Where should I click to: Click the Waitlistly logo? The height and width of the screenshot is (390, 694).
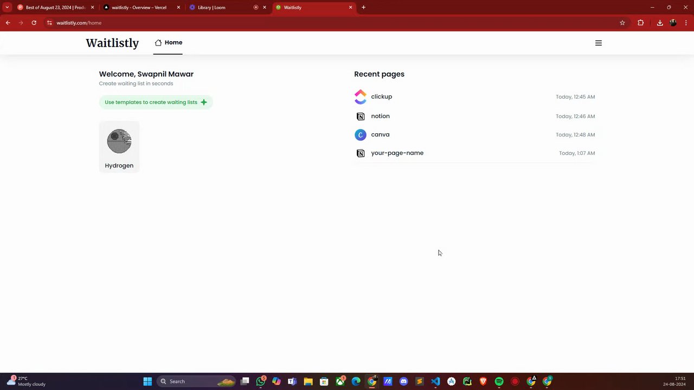[x=112, y=43]
